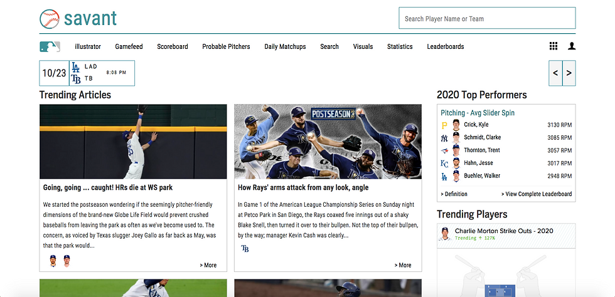The image size is (615, 297).
Task: Click the Blue Jays logo beside Thornton, Trent
Action: click(444, 151)
